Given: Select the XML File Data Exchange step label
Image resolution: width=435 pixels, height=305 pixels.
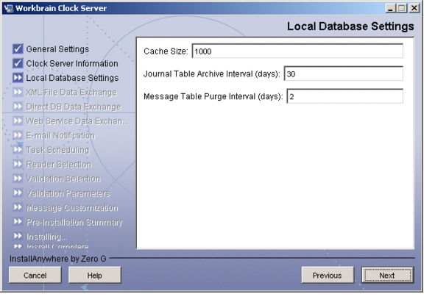Looking at the screenshot, I should point(71,93).
